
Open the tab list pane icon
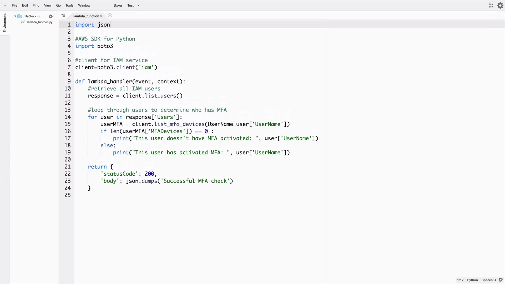pos(63,16)
